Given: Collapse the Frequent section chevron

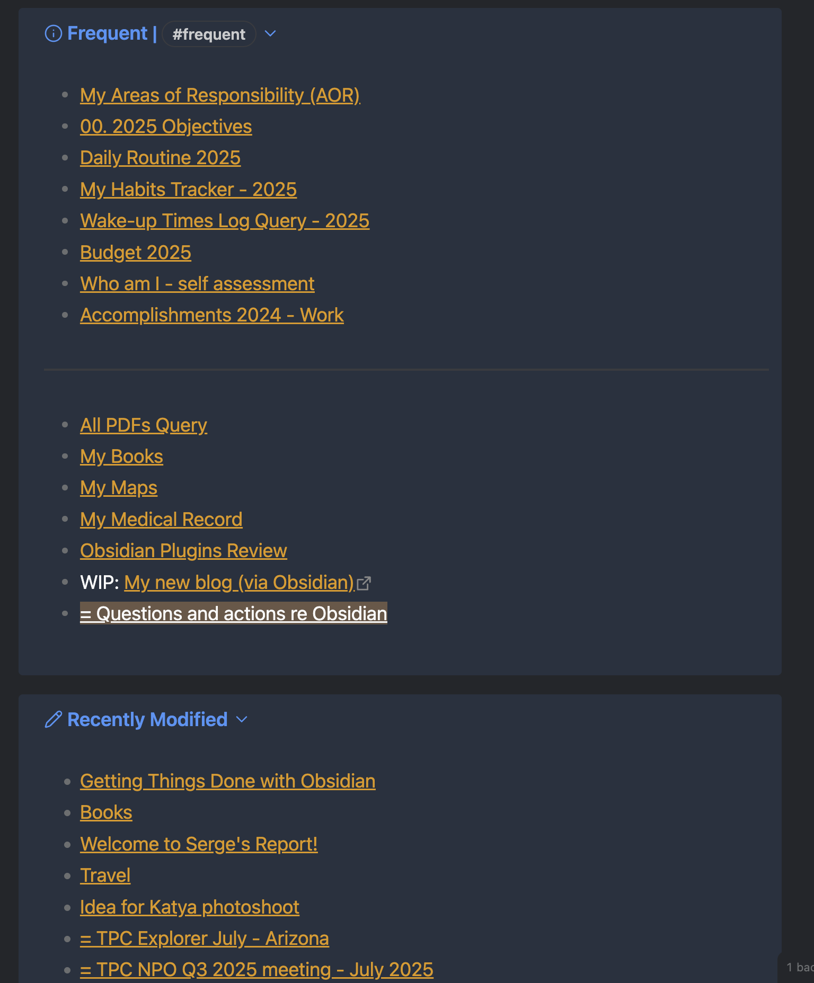Looking at the screenshot, I should (x=270, y=33).
